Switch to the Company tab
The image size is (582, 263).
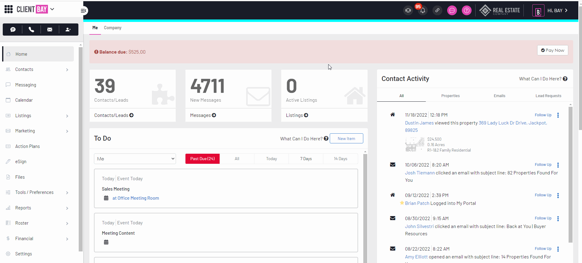point(113,28)
